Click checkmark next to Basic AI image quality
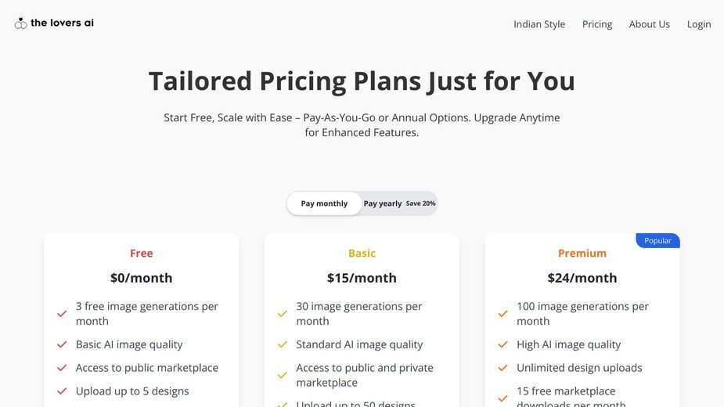The width and height of the screenshot is (724, 407). [x=62, y=344]
